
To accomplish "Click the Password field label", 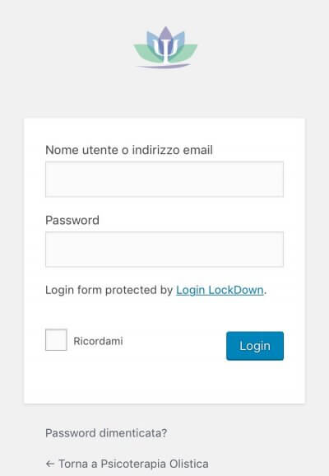I will [x=72, y=220].
